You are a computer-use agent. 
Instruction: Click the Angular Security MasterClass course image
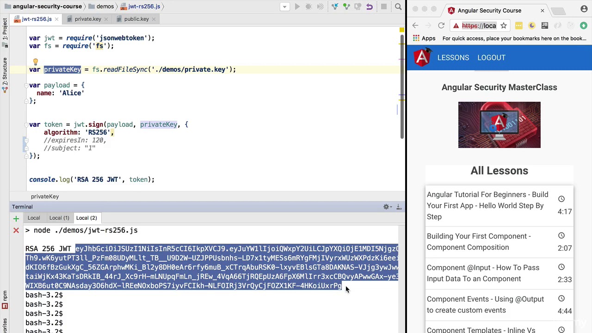tap(499, 125)
